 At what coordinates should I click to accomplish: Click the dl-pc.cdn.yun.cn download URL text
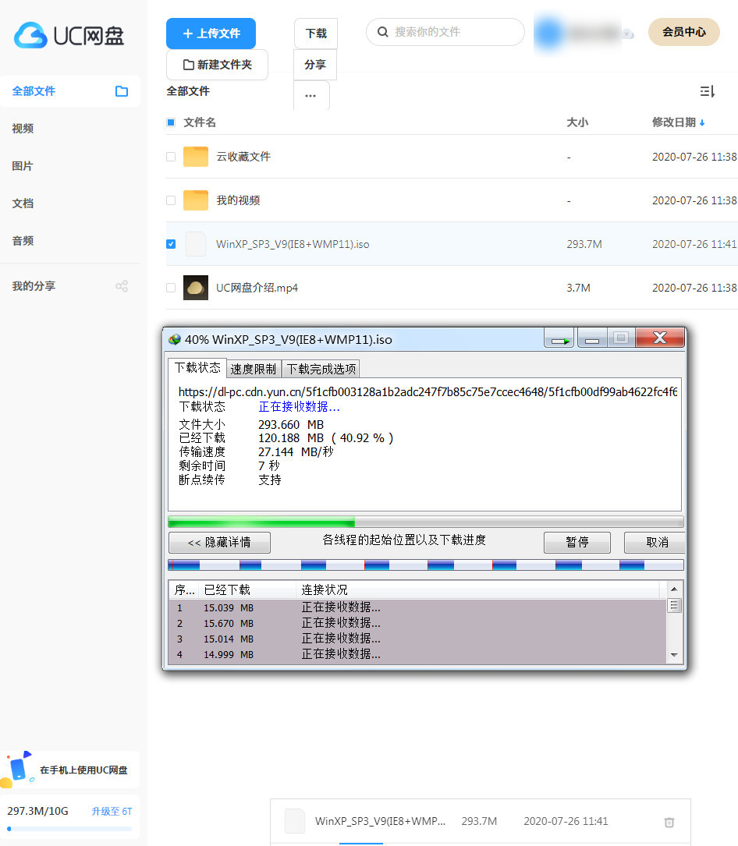[x=428, y=391]
